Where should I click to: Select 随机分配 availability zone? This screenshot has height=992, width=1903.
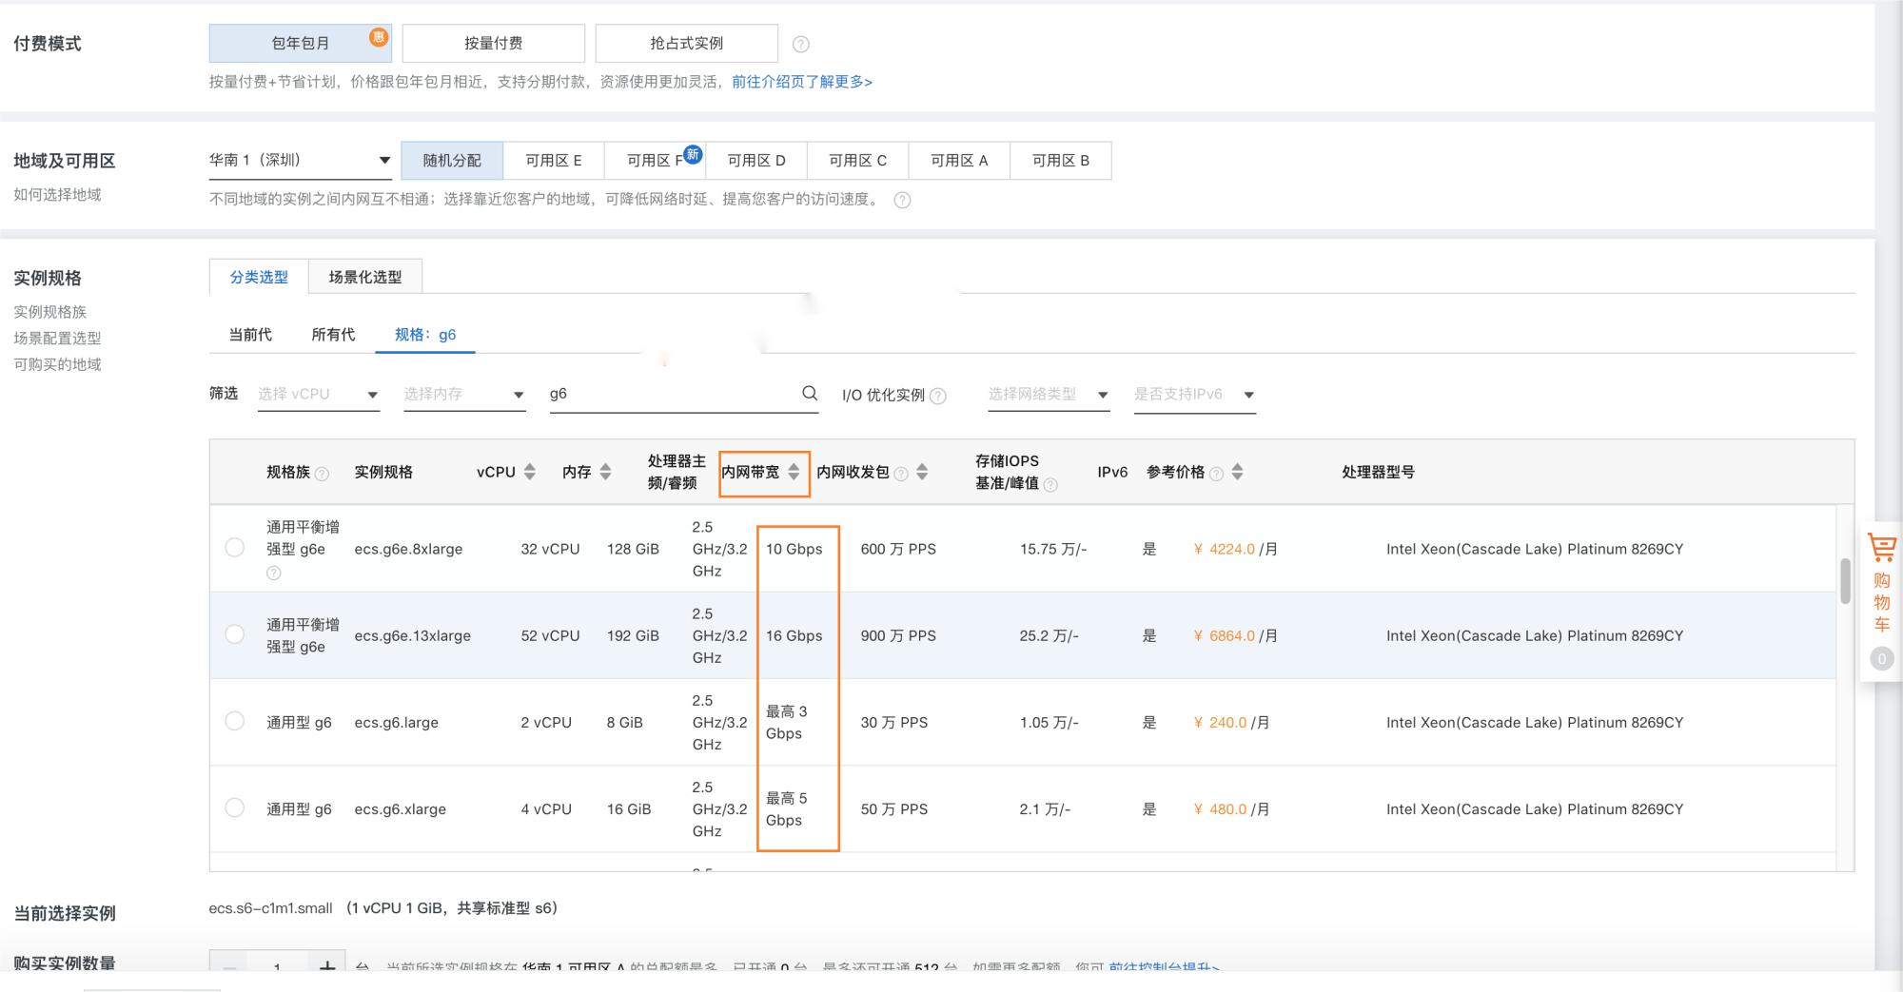tap(452, 161)
